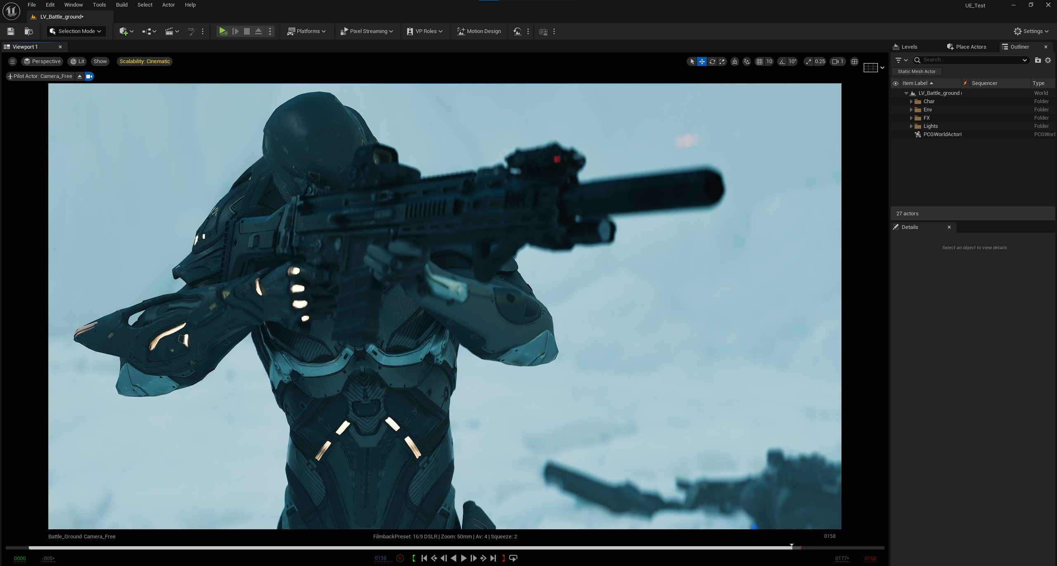Screen dimensions: 1057x566
Task: Open the Blueprints dropdown in the toolbar
Action: tap(149, 31)
